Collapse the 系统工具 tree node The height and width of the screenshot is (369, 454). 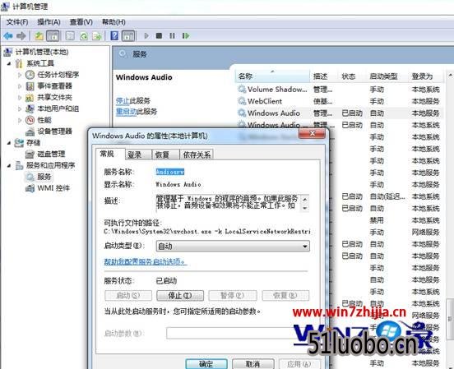tap(9, 63)
